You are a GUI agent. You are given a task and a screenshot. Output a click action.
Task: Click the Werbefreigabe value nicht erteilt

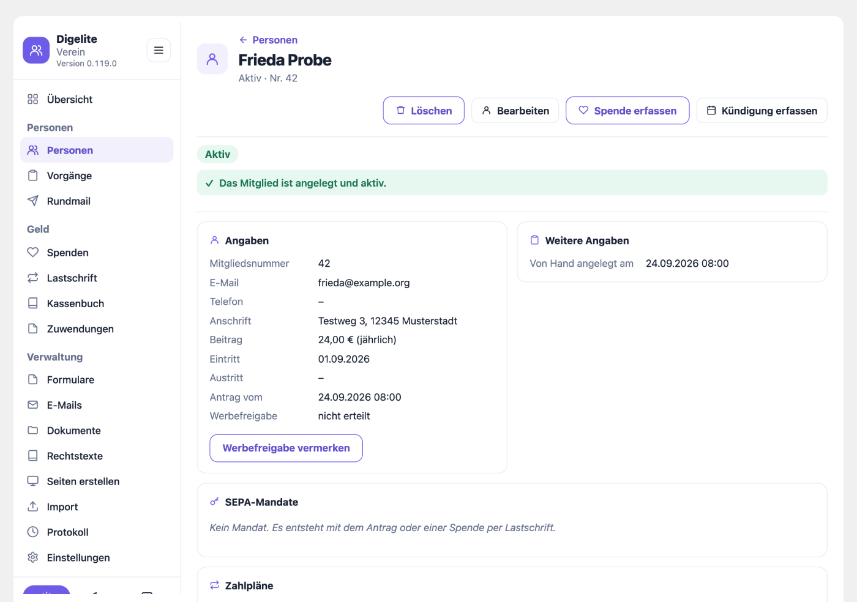[343, 416]
